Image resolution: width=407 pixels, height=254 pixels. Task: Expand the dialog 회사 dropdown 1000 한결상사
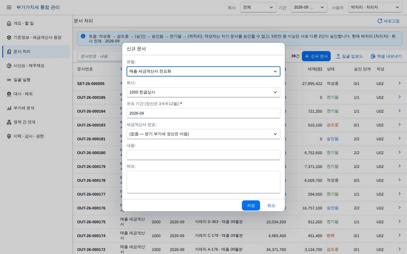pyautogui.click(x=203, y=92)
